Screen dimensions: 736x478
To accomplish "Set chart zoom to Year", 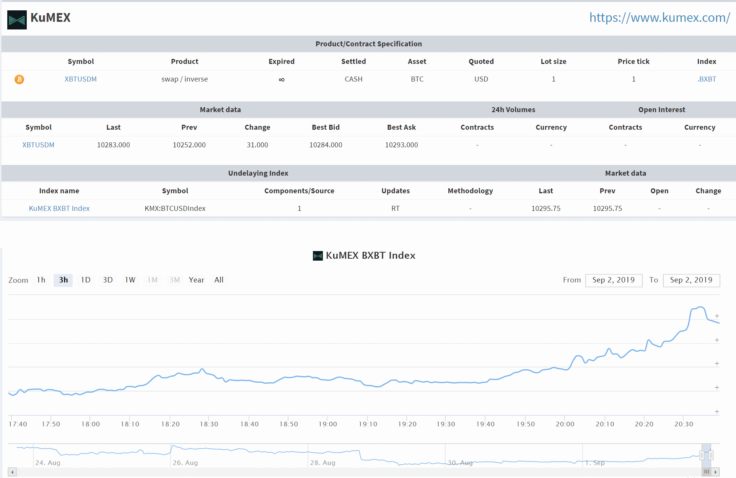I will pyautogui.click(x=196, y=280).
